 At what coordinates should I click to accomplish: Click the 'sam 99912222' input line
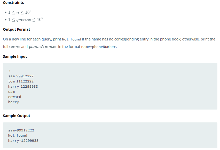click(x=21, y=76)
